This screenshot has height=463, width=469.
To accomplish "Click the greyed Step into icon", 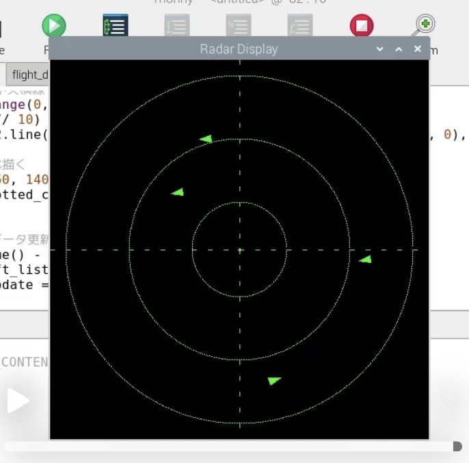I will [239, 25].
